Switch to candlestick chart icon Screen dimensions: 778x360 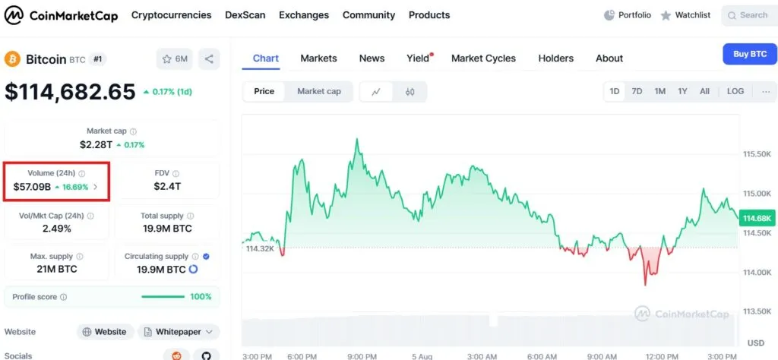[410, 92]
